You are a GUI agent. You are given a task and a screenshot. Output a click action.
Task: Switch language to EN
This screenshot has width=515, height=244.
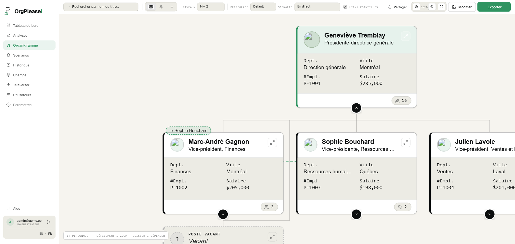click(x=41, y=234)
